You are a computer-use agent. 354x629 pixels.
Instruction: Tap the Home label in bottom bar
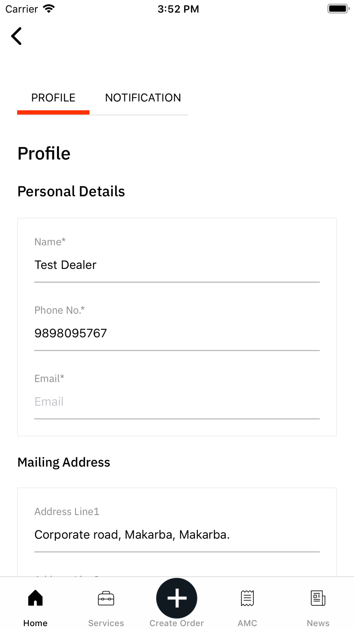click(x=35, y=623)
